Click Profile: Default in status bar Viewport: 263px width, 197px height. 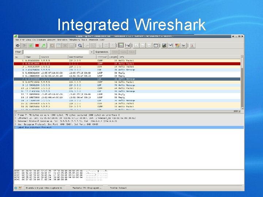coord(118,188)
